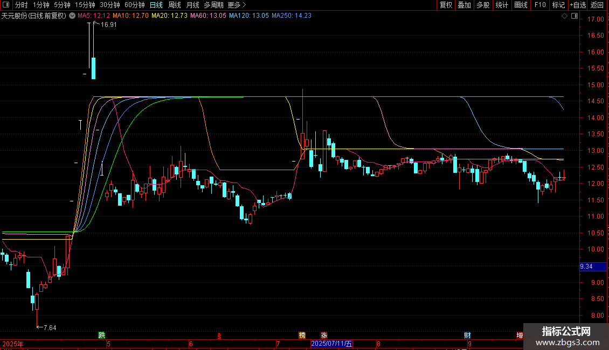Select the 1分钟 period tab
The height and width of the screenshot is (350, 609).
(x=41, y=5)
